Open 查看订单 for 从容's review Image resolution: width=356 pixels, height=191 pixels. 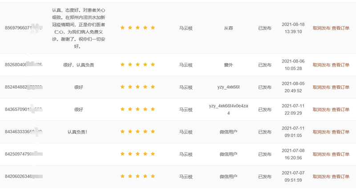pos(340,28)
